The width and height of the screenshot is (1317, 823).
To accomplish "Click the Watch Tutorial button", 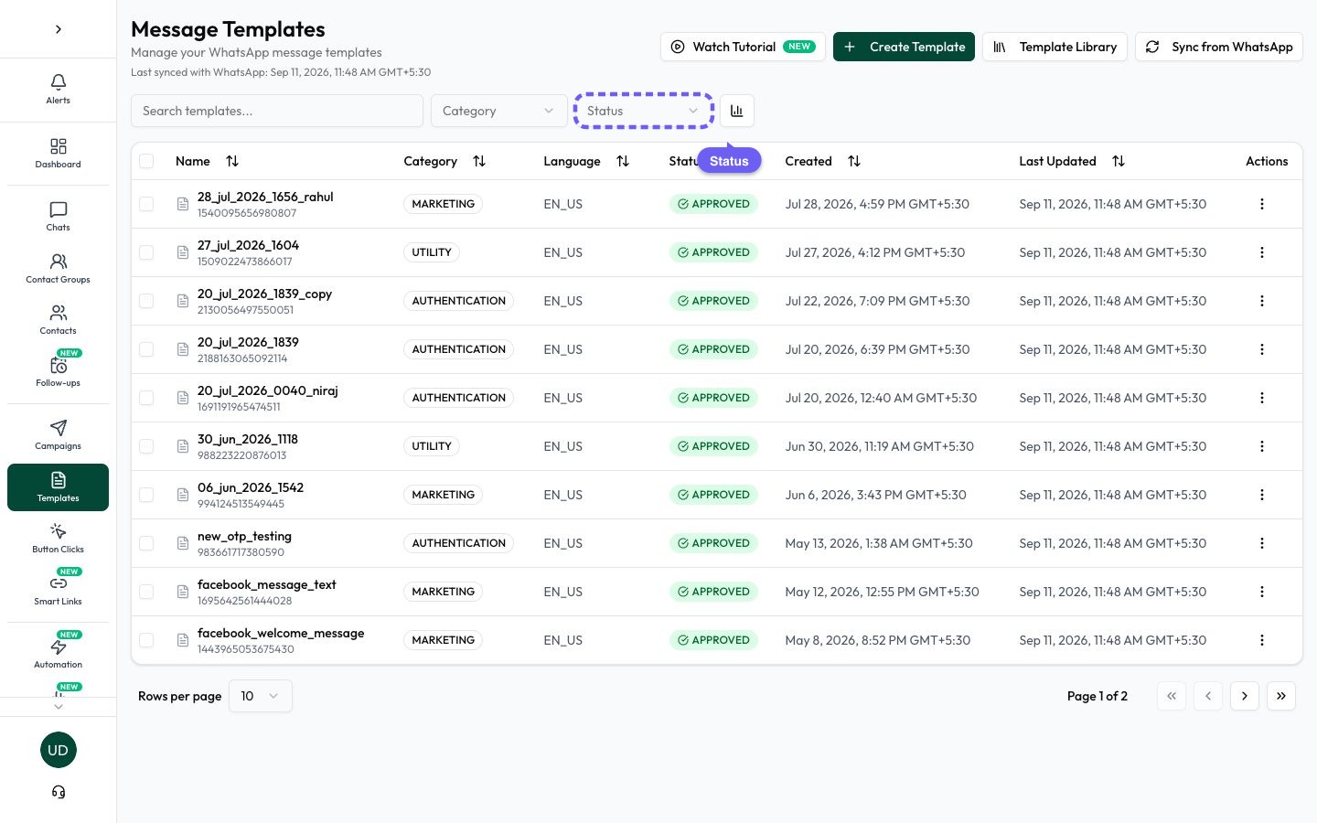I will [x=743, y=47].
